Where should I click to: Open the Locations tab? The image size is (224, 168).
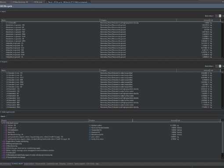pyautogui.click(x=70, y=164)
